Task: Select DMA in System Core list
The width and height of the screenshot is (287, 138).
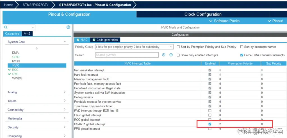Action: click(x=15, y=53)
